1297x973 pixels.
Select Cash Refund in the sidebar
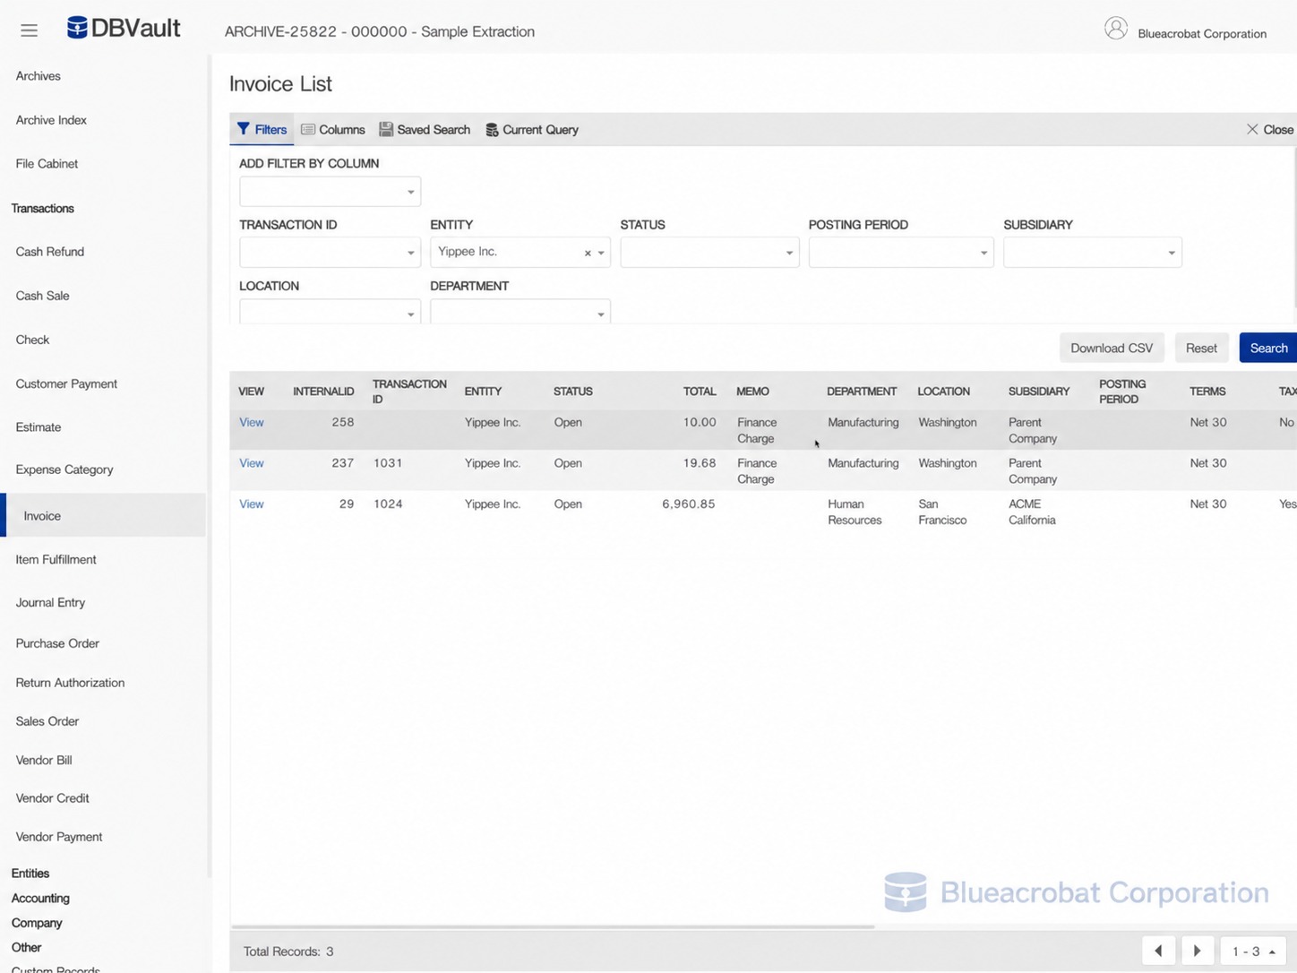[x=50, y=252]
